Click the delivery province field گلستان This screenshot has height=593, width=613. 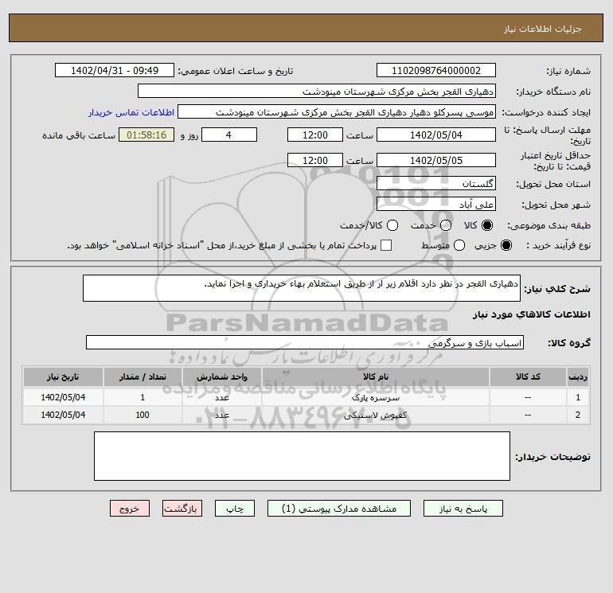(436, 183)
